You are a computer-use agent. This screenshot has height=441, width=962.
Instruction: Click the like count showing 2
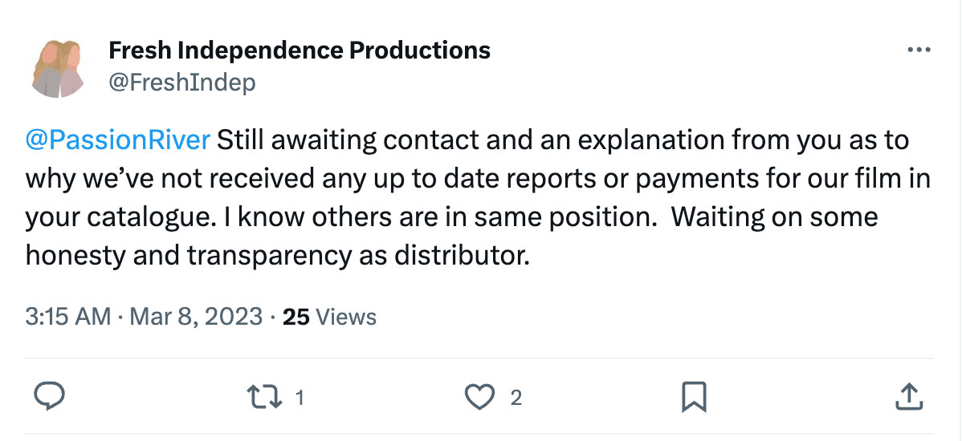point(516,399)
